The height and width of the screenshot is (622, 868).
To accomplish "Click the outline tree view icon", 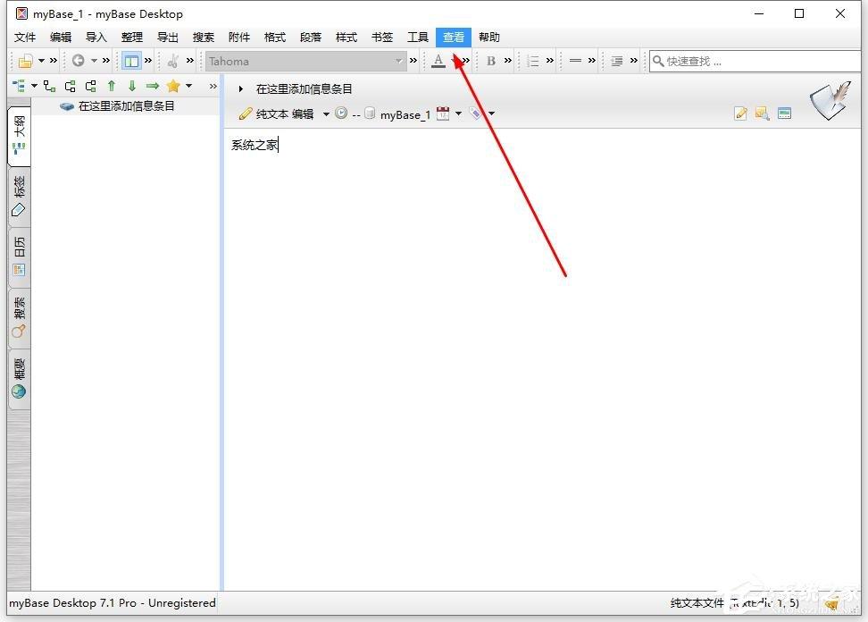I will click(19, 86).
